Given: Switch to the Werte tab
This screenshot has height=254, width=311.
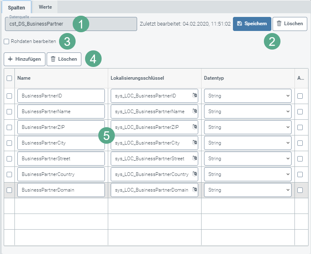Looking at the screenshot, I should pyautogui.click(x=45, y=7).
